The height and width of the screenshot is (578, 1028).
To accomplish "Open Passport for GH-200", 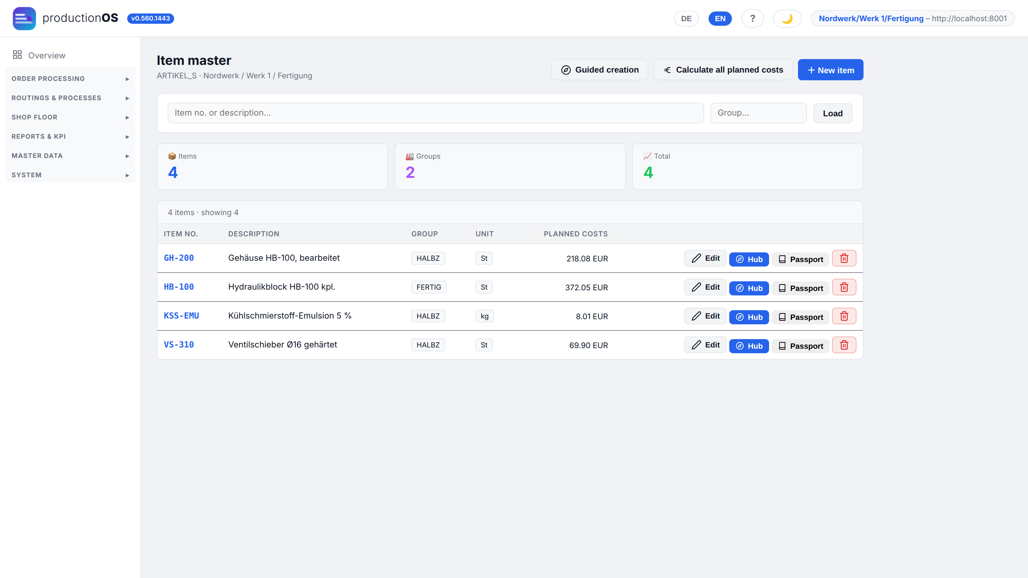I will [801, 259].
